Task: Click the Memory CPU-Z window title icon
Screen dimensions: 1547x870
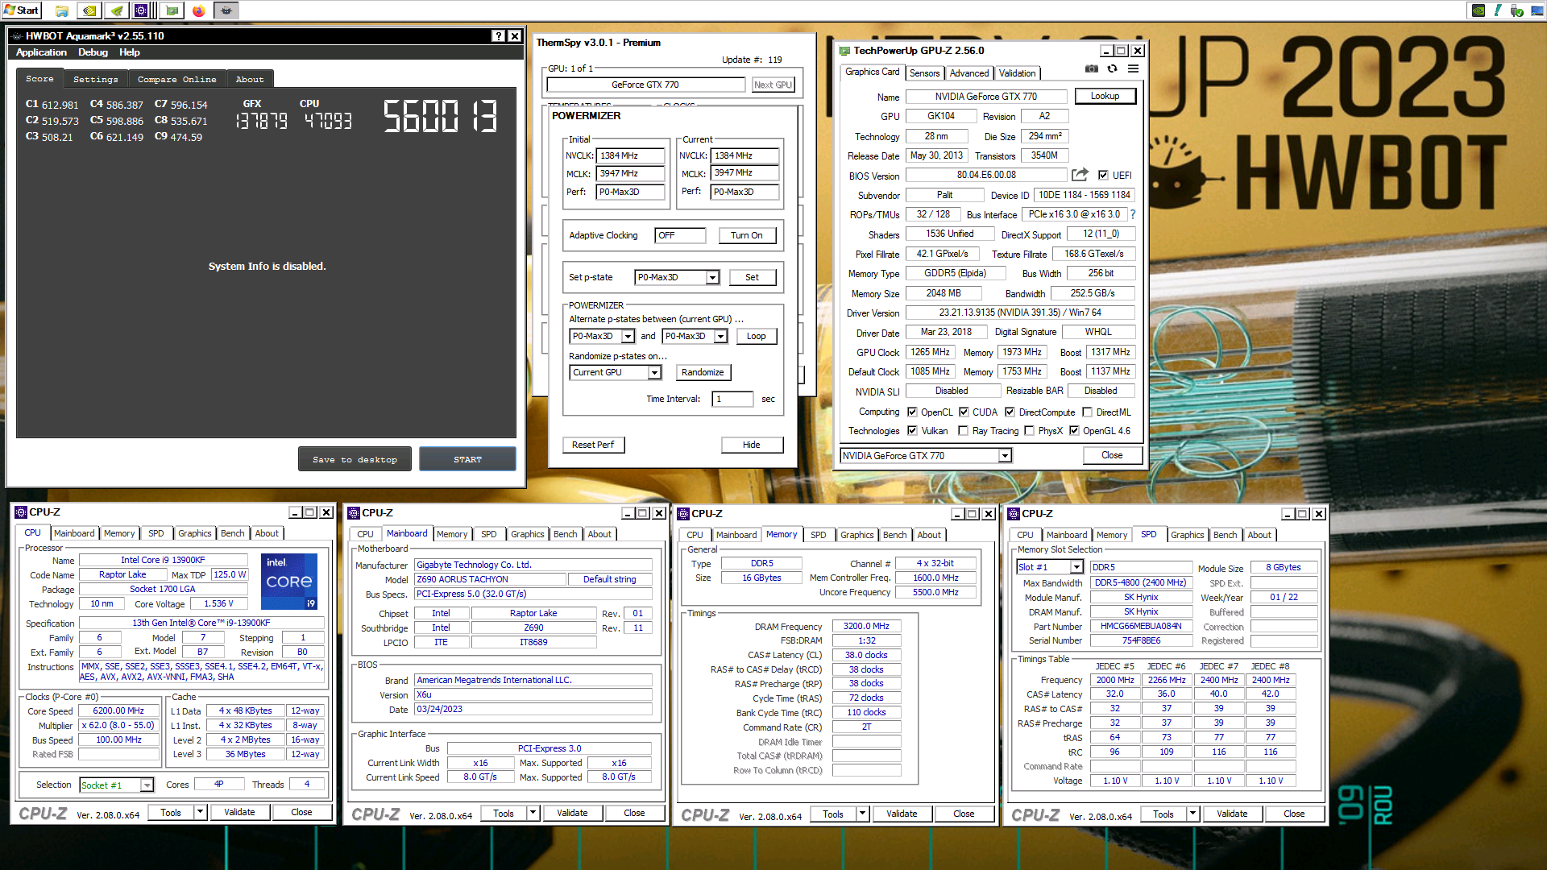Action: point(683,514)
